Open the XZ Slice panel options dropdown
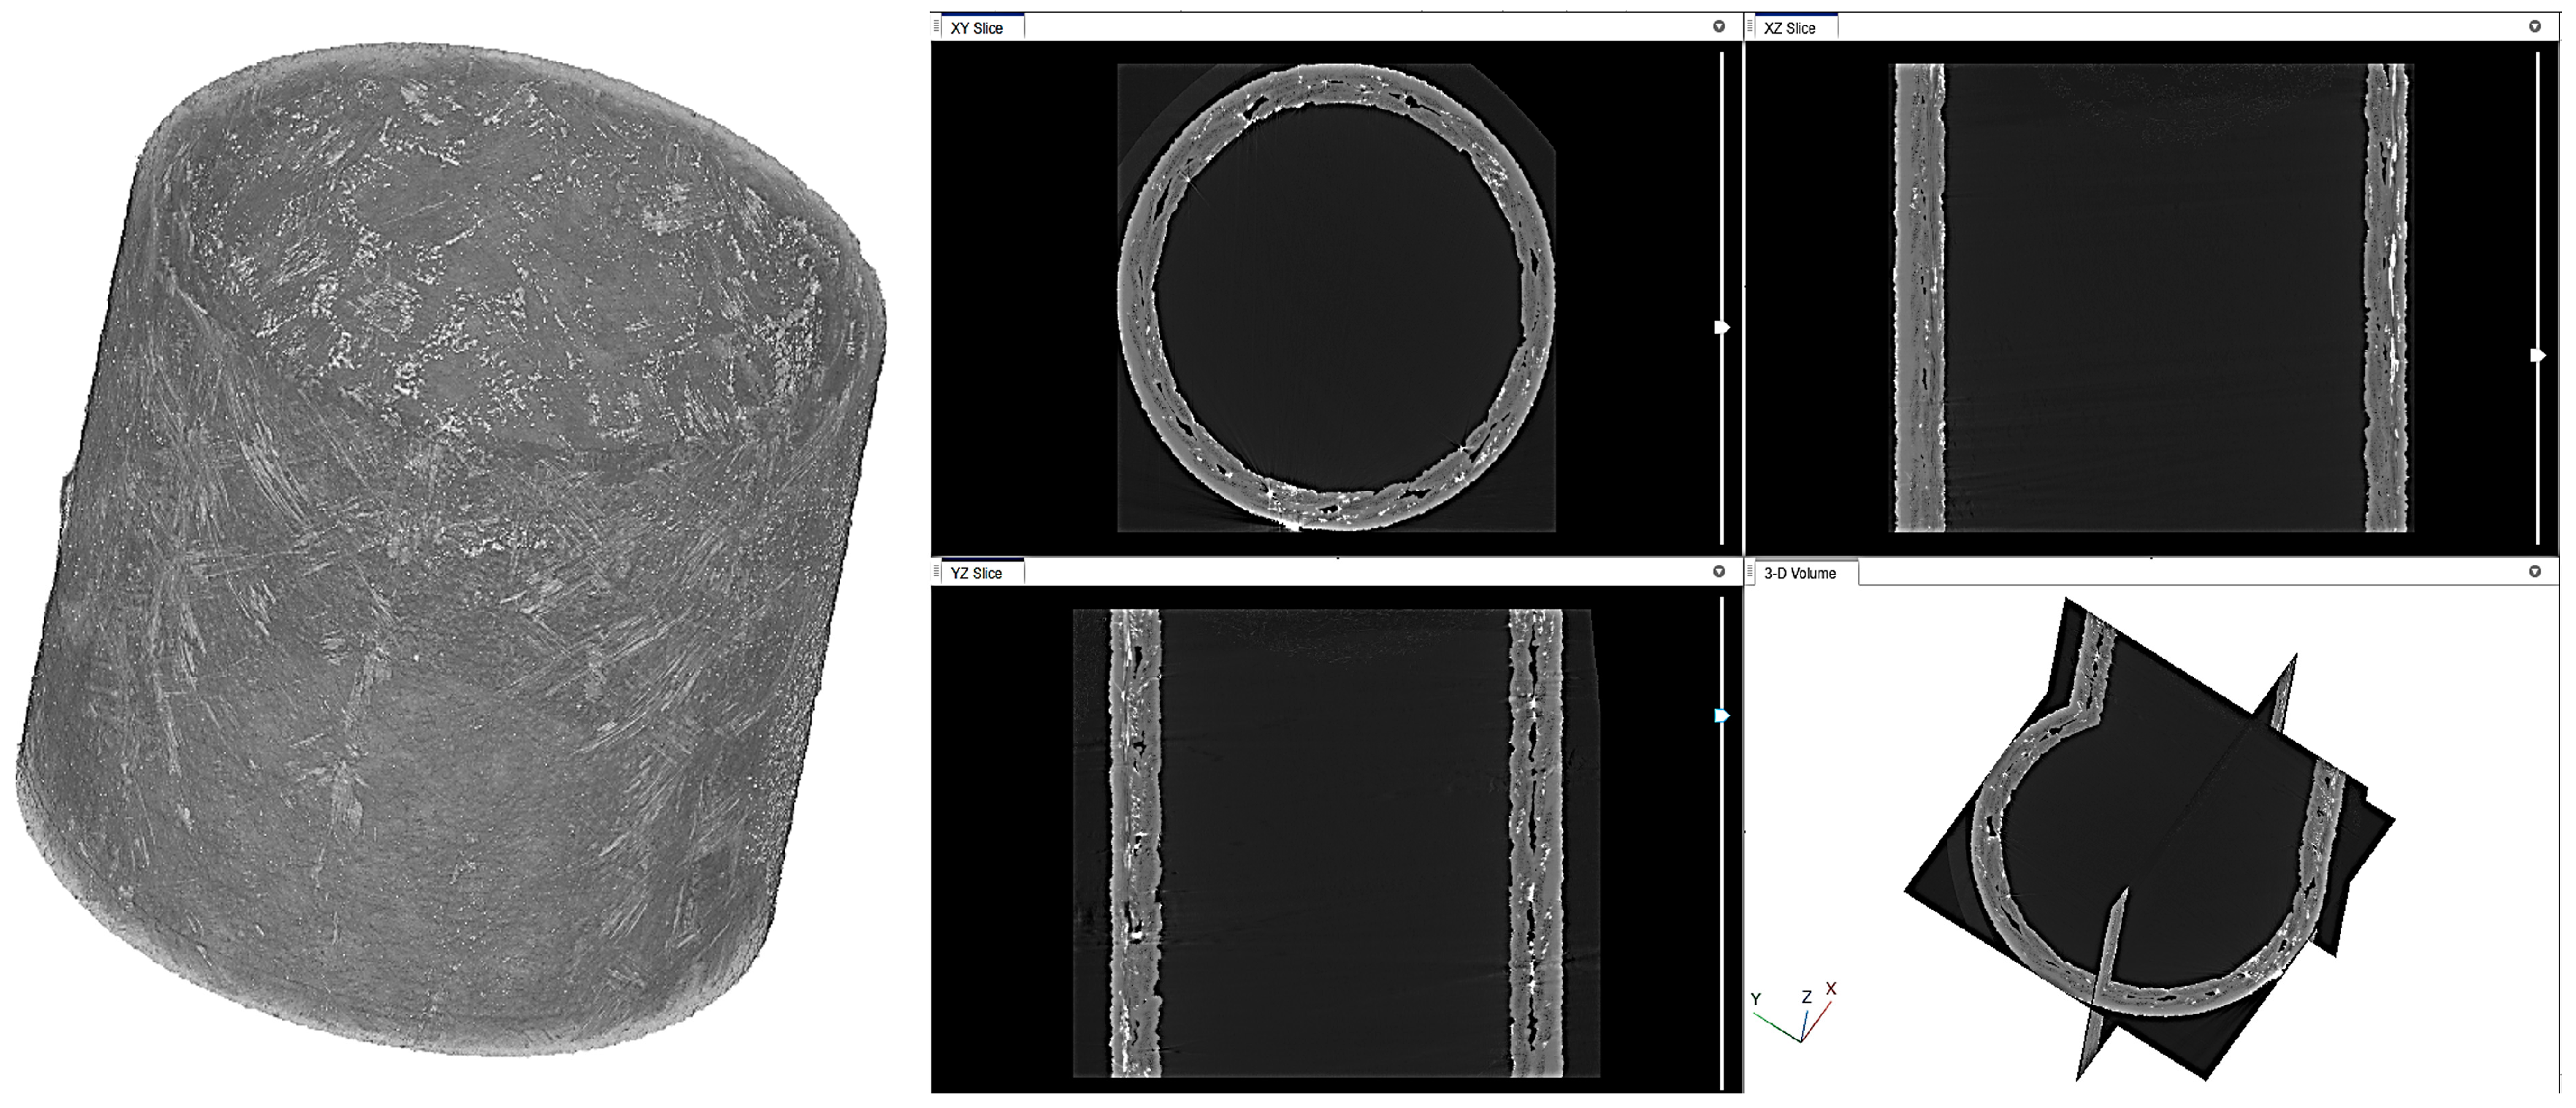2576x1108 pixels. click(x=2534, y=27)
